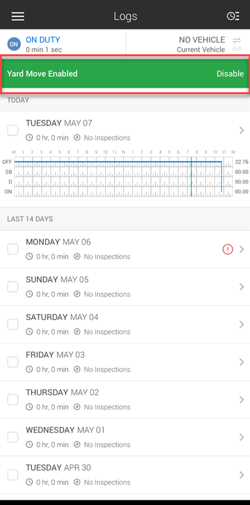Screen dimensions: 250x505
Task: Tap the clock icon under Tuesday May 07
Action: (x=29, y=138)
